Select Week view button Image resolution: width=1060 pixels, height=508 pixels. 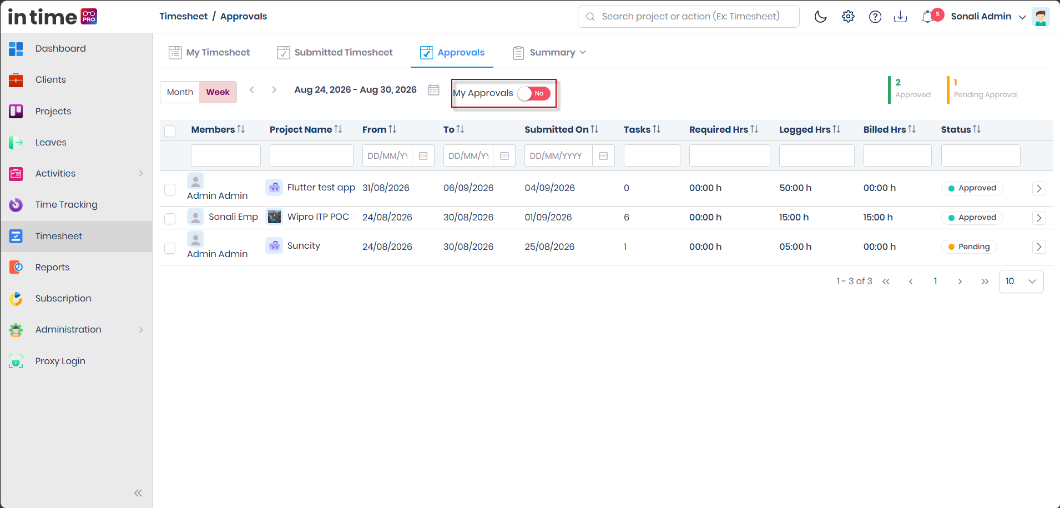(x=218, y=92)
